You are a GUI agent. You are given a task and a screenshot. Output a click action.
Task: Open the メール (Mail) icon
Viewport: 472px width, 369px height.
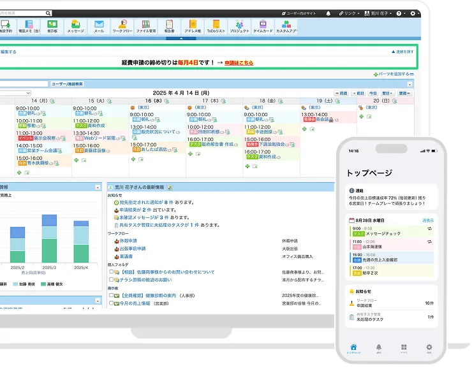[x=99, y=26]
